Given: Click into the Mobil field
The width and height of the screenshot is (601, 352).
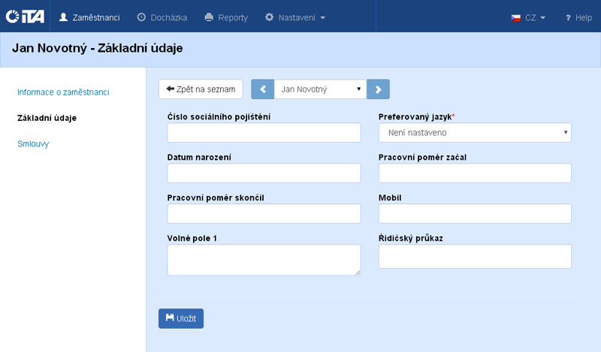Looking at the screenshot, I should [x=475, y=214].
